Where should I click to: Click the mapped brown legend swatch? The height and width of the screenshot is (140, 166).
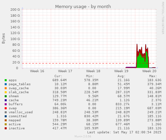click(6, 120)
